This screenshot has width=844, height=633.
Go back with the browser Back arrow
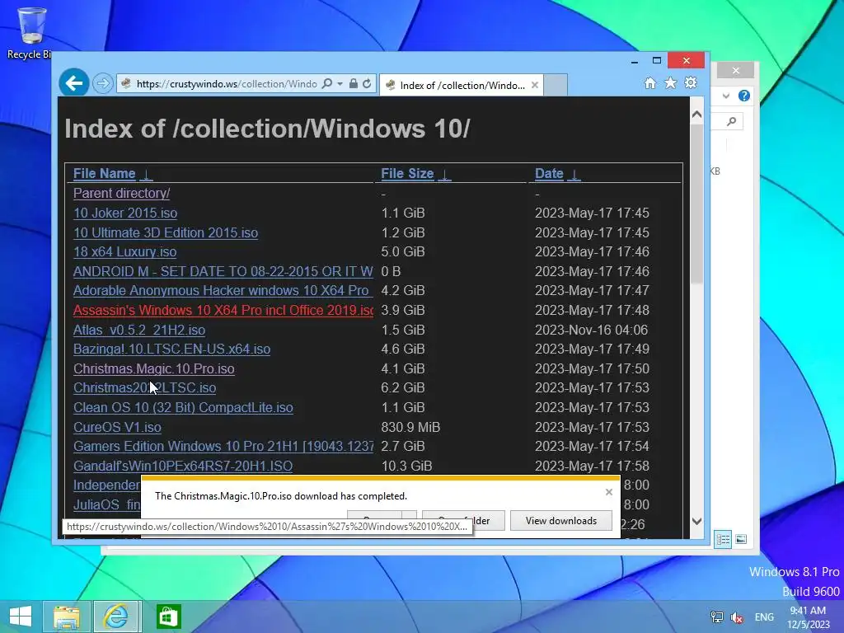[x=73, y=83]
